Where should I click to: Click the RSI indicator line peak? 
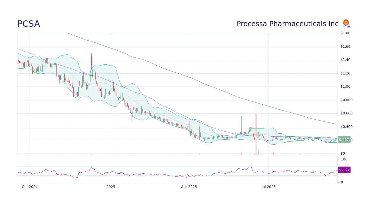(x=251, y=165)
